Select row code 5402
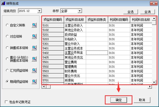 coord(53,53)
